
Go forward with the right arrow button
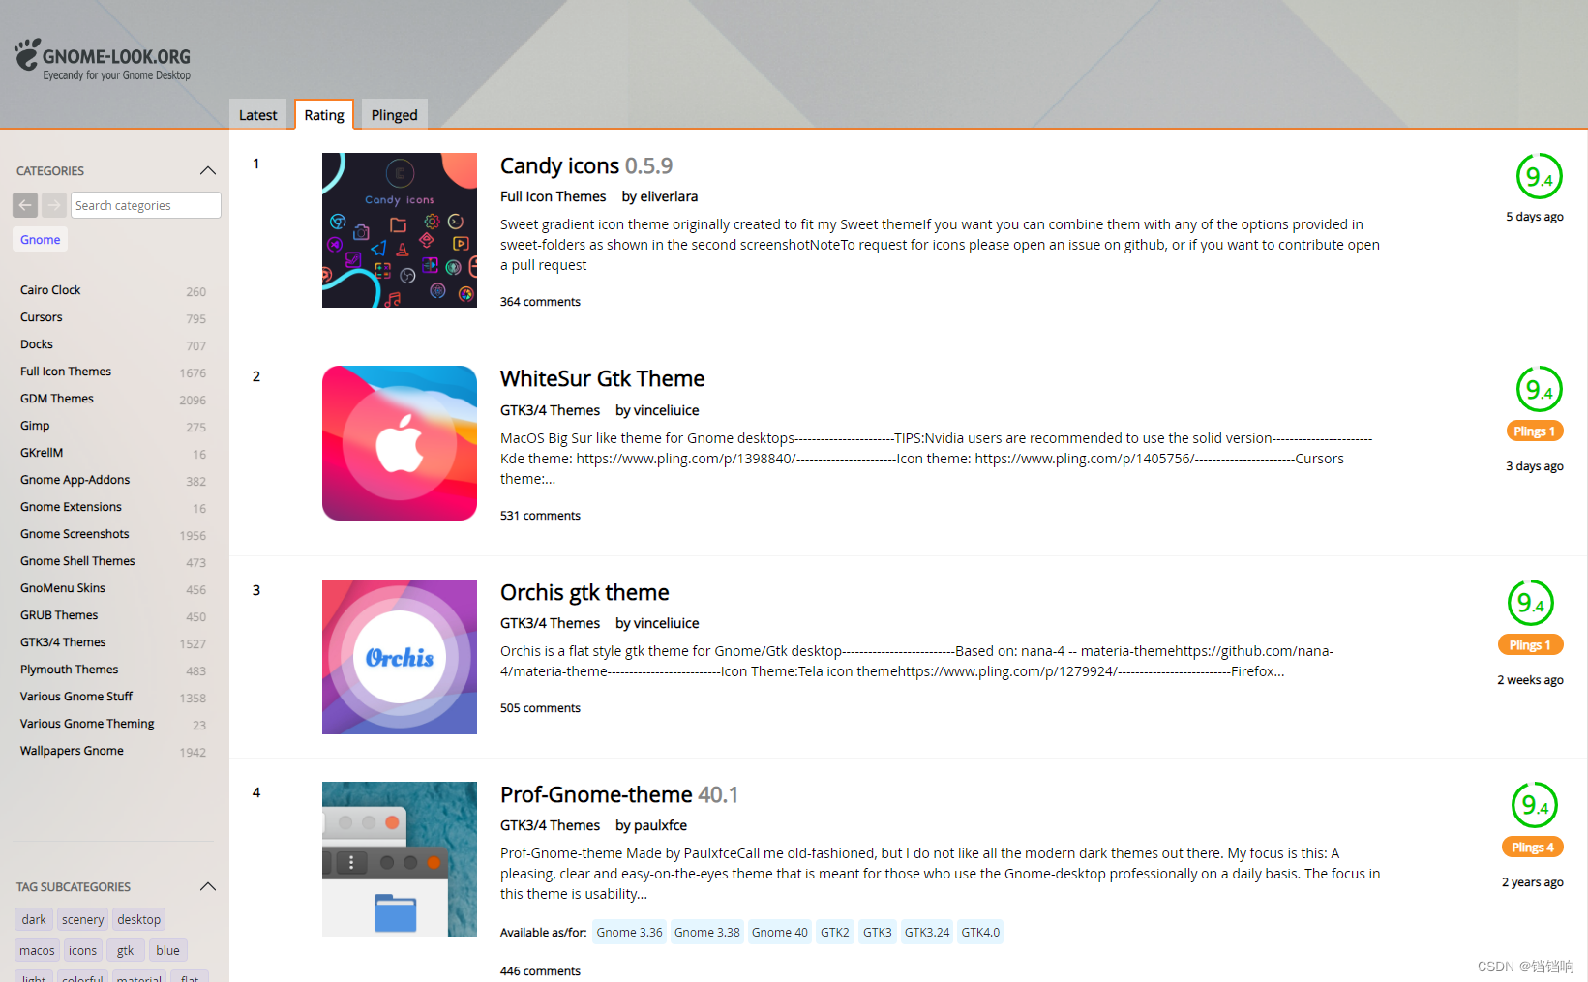[x=54, y=205]
